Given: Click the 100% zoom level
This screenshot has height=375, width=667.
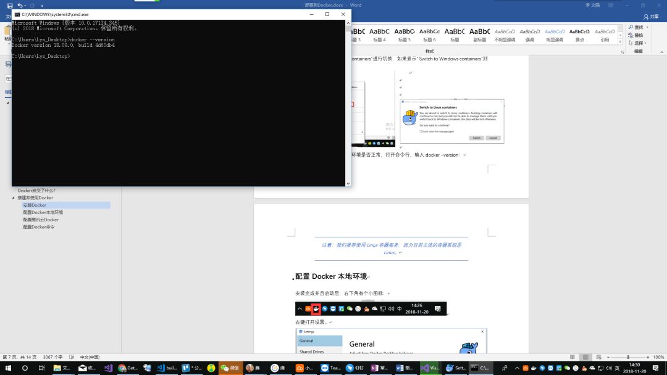Looking at the screenshot, I should pos(658,357).
